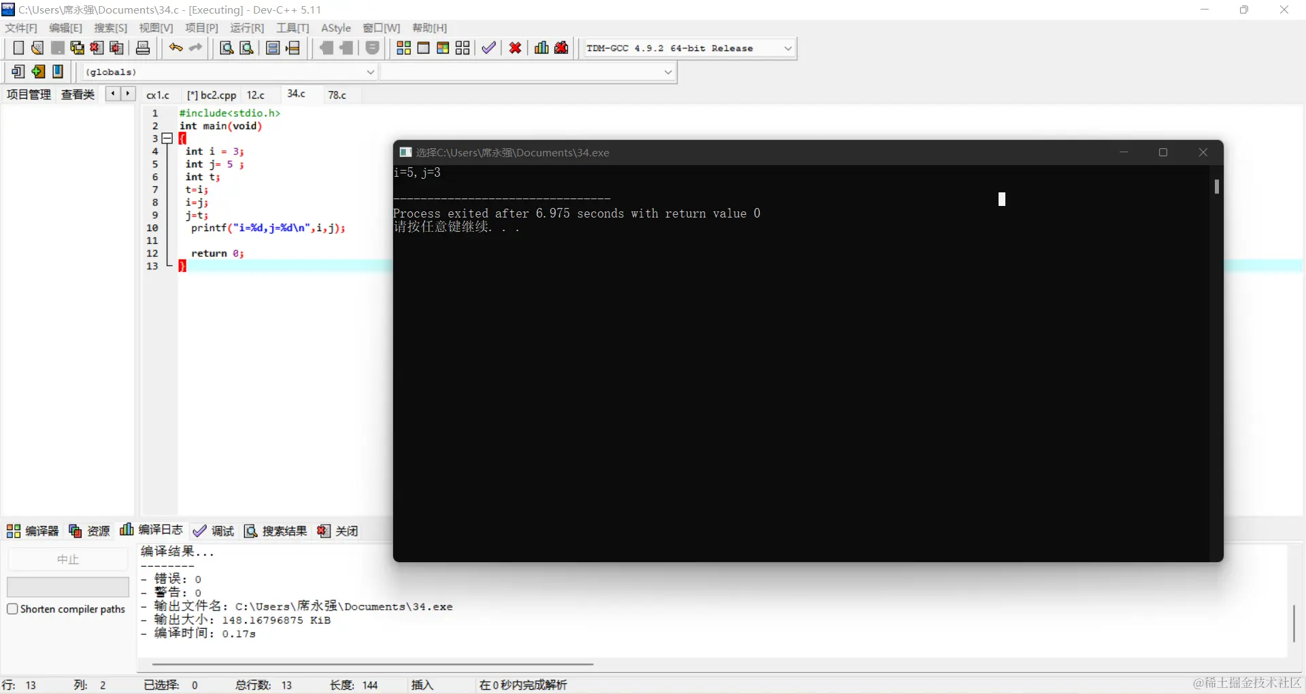Click the green plus arrow icon
Screen dimensions: 1306x694
(x=38, y=71)
